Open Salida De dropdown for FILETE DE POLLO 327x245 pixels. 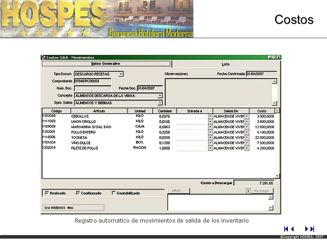point(247,148)
